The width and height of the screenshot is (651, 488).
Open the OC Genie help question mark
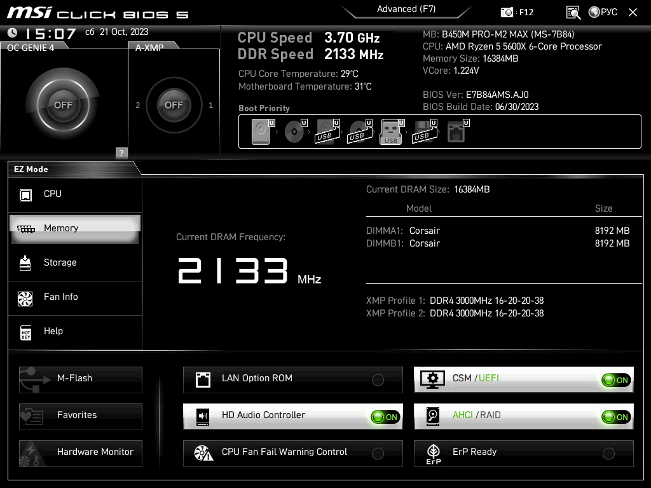121,152
